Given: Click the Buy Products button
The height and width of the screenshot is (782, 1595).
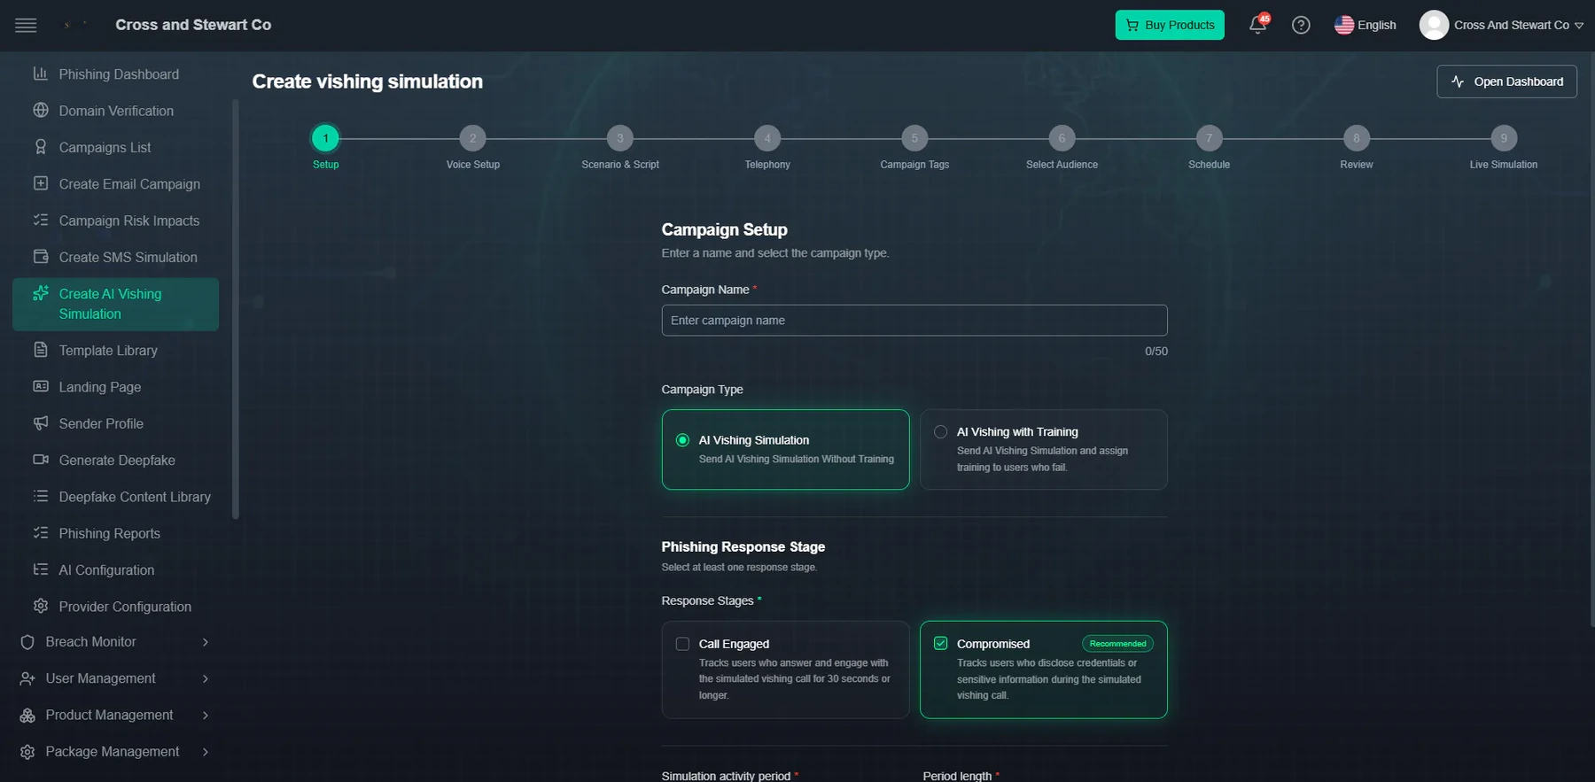Looking at the screenshot, I should 1170,25.
